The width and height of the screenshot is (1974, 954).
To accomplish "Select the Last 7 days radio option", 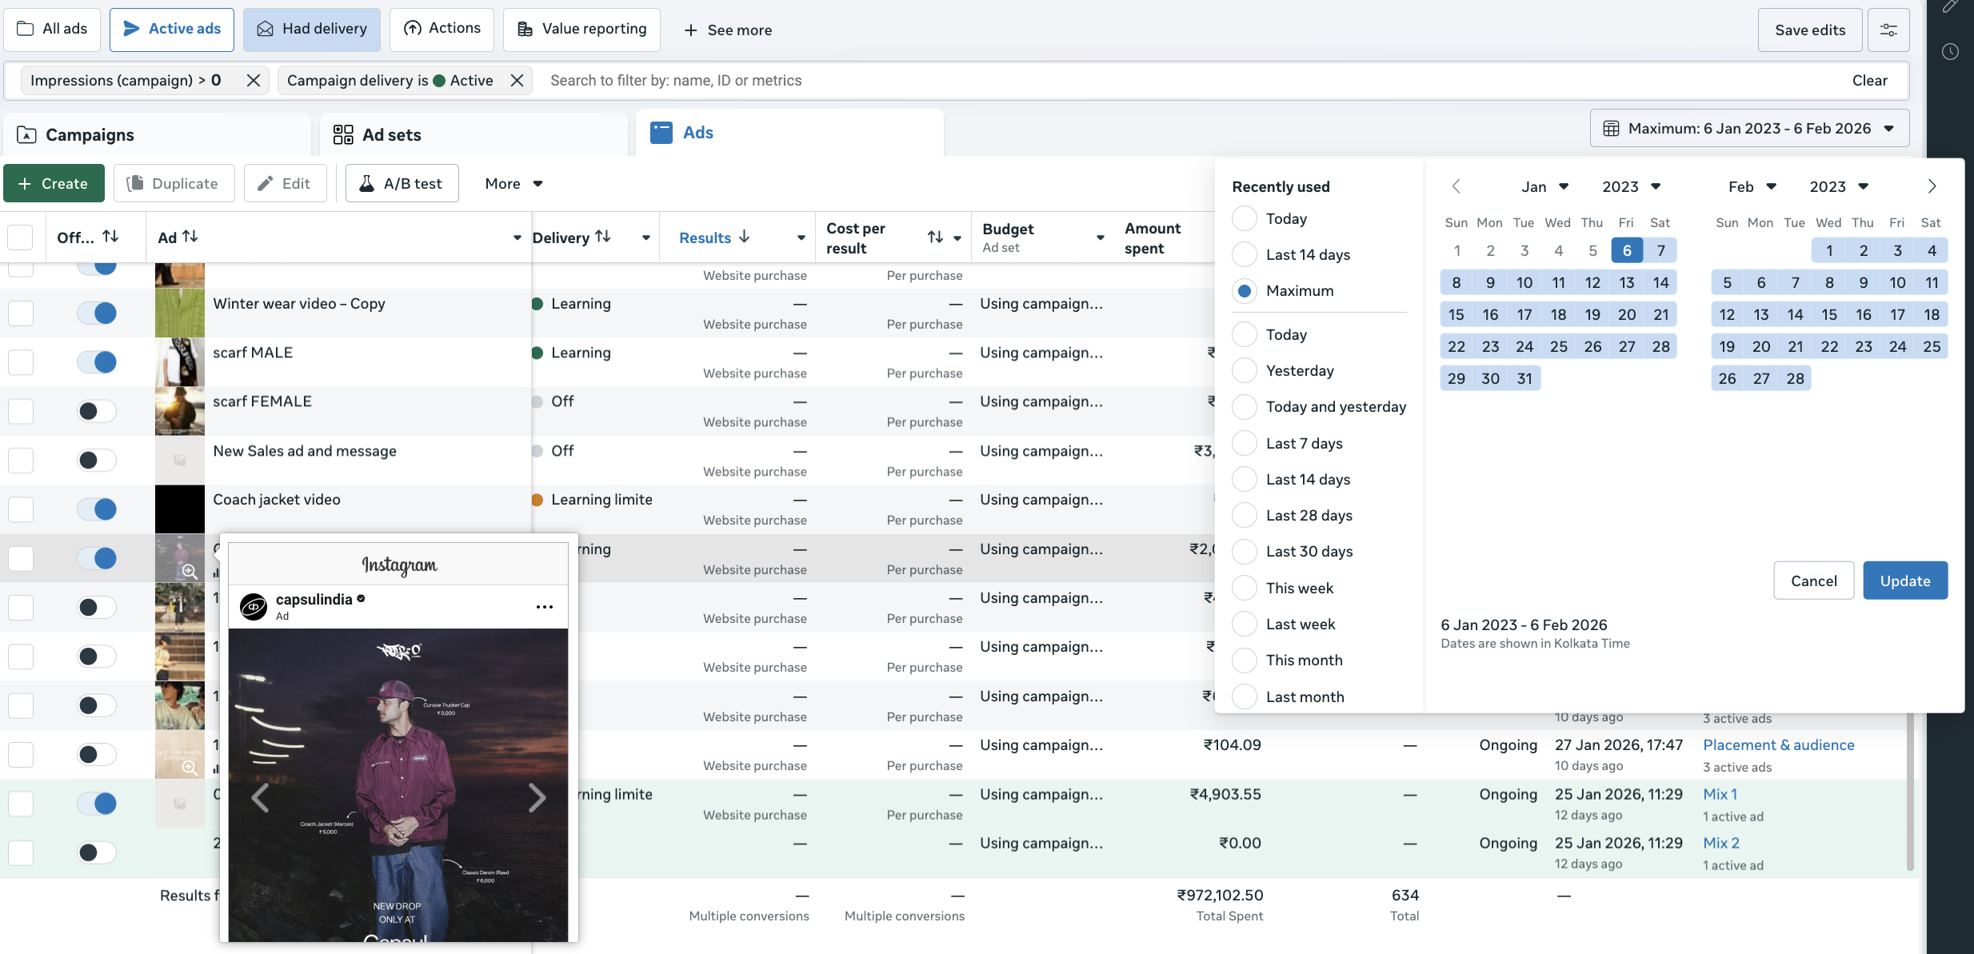I will pos(1245,443).
